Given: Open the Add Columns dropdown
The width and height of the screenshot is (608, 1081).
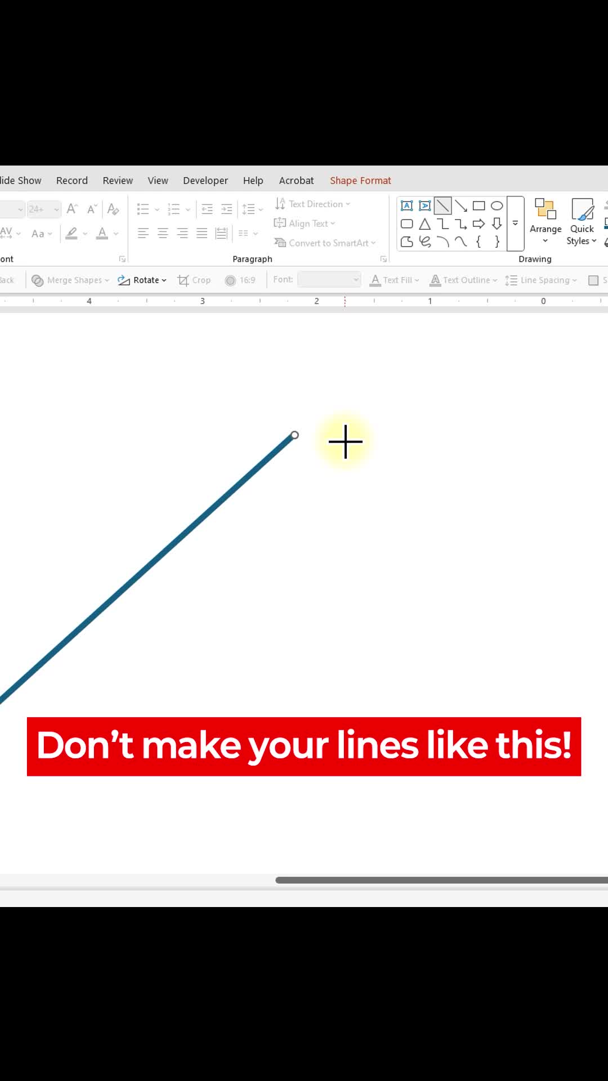Looking at the screenshot, I should point(248,233).
